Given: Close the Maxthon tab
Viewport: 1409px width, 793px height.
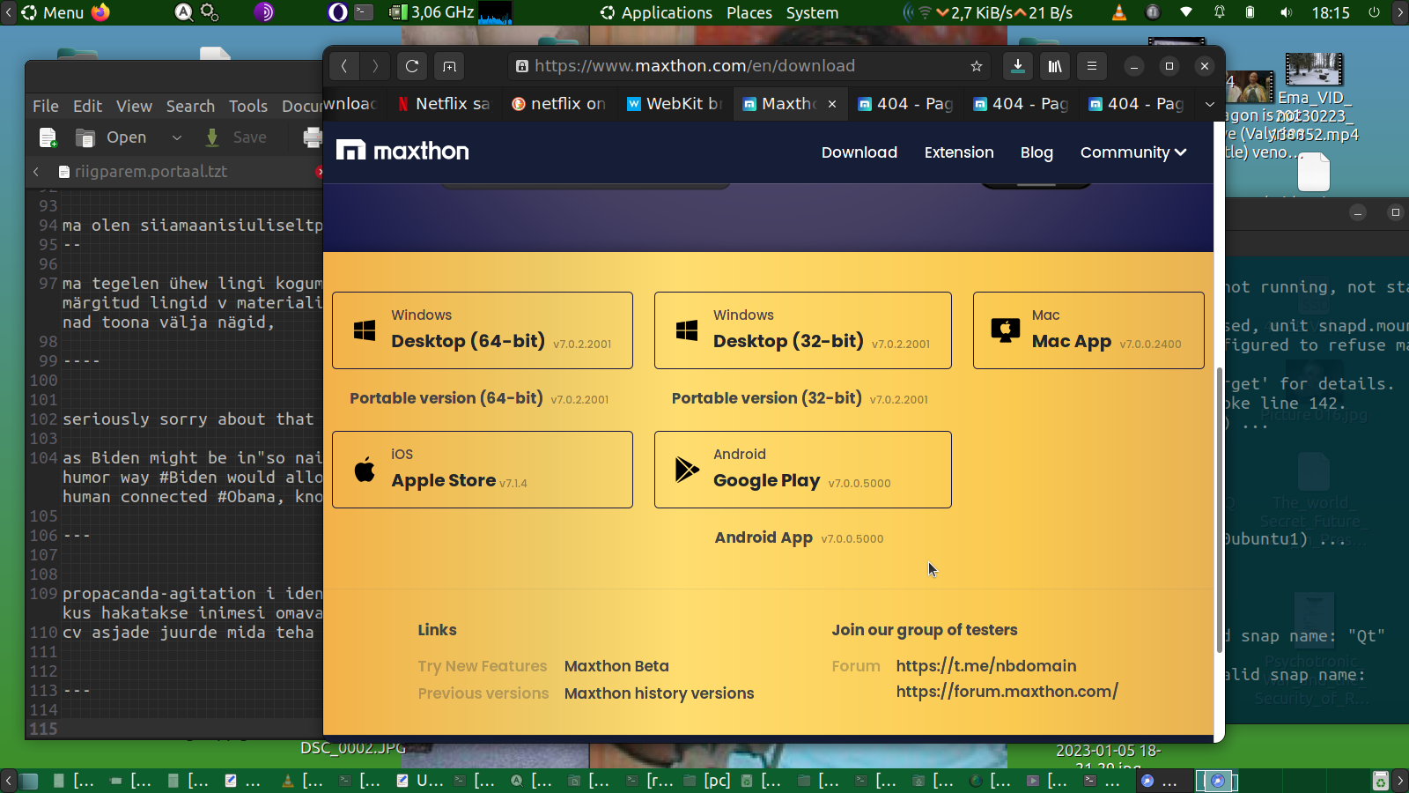Looking at the screenshot, I should pos(832,104).
